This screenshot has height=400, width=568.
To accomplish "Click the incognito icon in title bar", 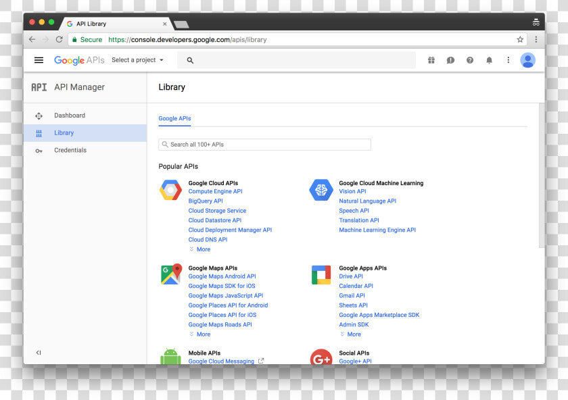I will [x=536, y=22].
